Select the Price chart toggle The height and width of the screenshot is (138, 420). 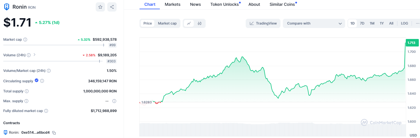148,23
